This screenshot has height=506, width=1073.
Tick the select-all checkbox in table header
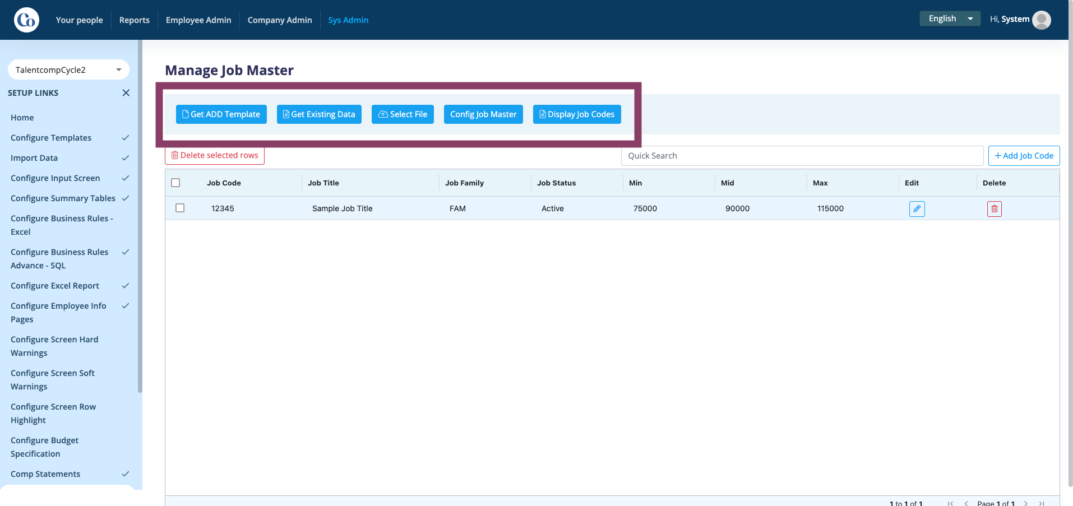click(175, 183)
